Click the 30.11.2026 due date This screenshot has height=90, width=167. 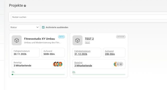(20, 54)
